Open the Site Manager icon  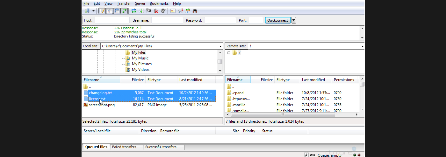click(x=87, y=11)
